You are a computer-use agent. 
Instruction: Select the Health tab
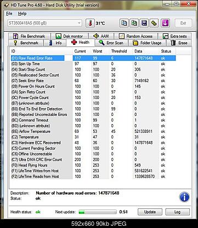81,43
